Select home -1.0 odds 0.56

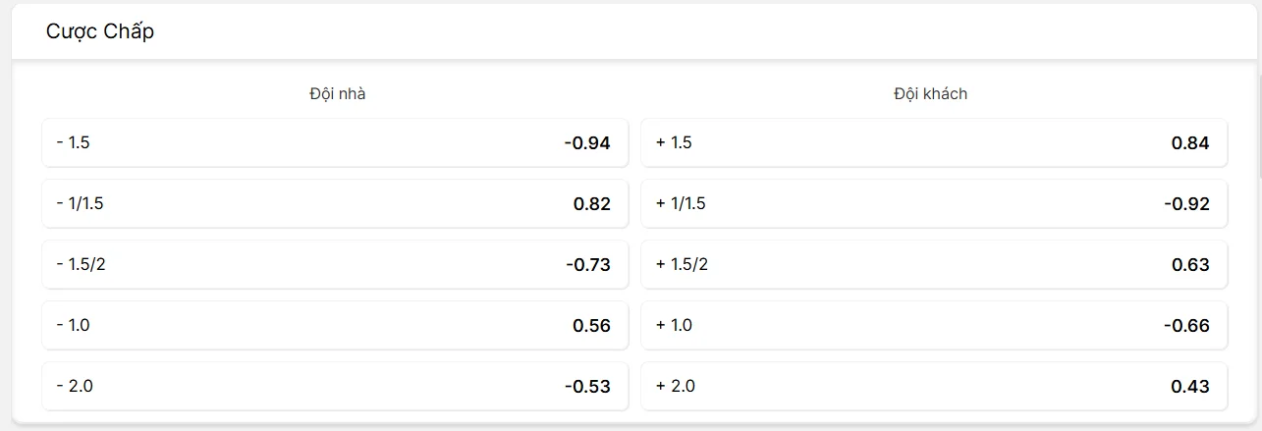(335, 325)
